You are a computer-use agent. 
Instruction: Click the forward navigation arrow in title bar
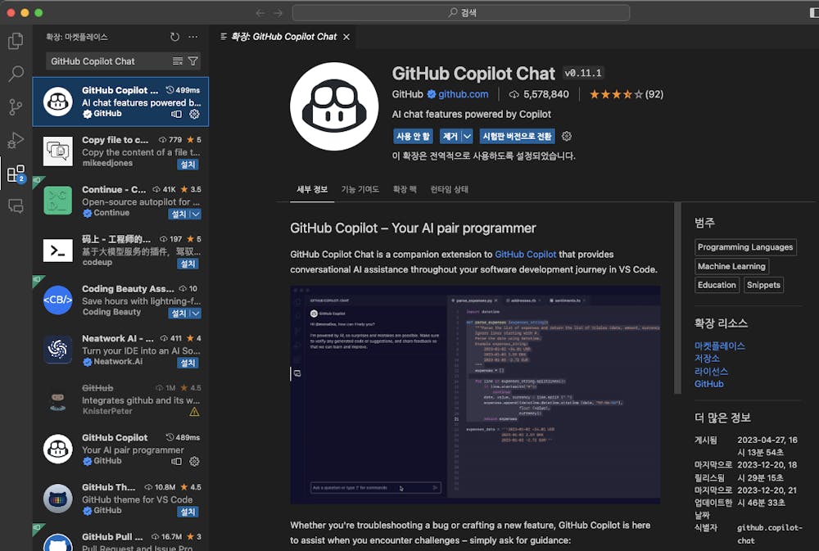[278, 11]
